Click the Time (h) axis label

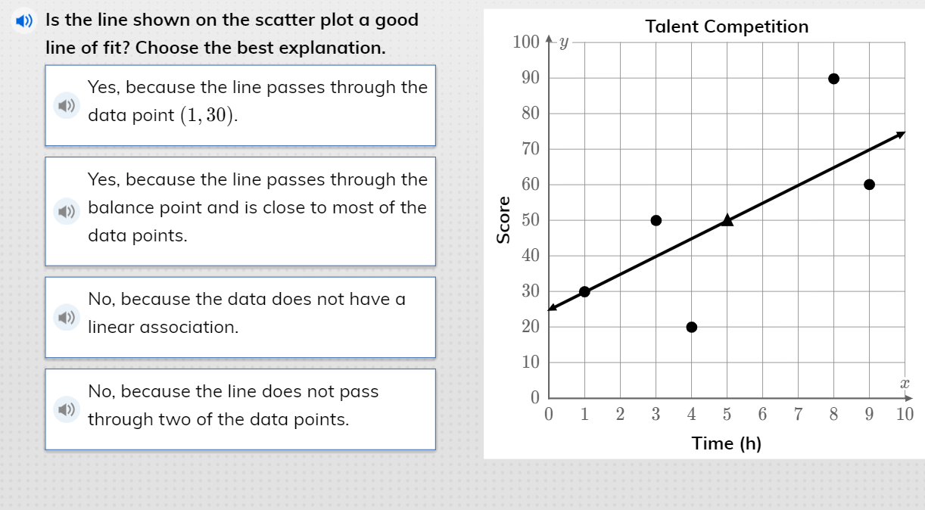click(727, 443)
